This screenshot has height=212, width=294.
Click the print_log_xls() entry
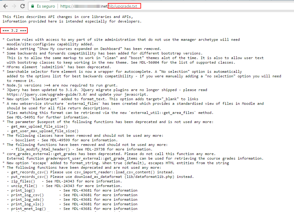[x=27, y=204]
